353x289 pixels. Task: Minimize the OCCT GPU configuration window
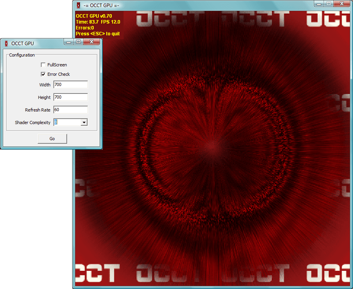point(69,42)
